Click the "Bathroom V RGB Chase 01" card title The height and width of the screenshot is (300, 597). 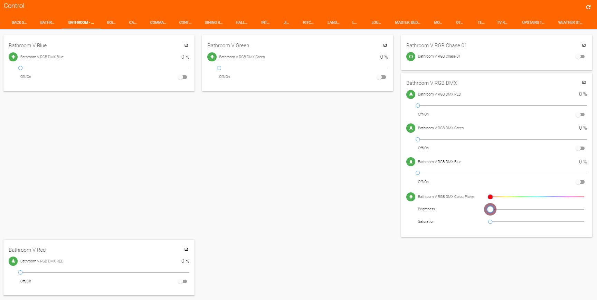coord(436,46)
